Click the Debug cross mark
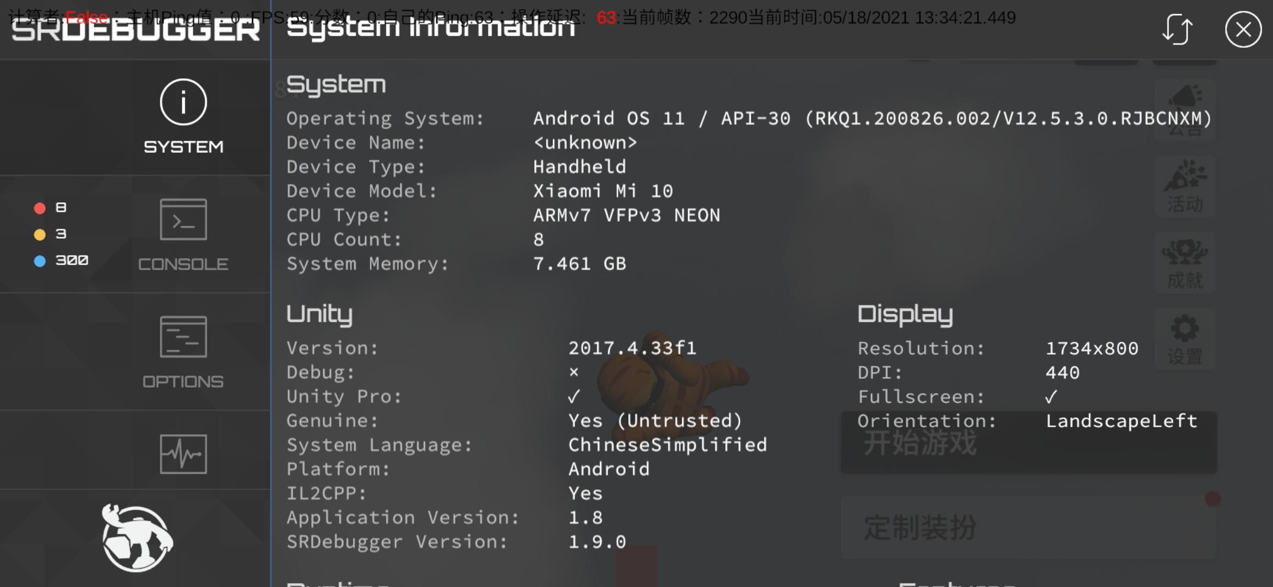This screenshot has width=1273, height=587. click(x=573, y=372)
